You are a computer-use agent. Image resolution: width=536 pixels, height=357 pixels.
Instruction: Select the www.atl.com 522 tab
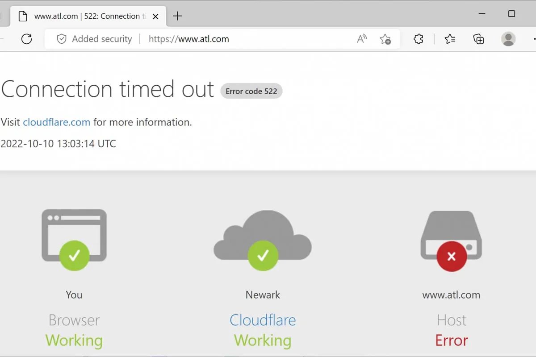pyautogui.click(x=88, y=17)
